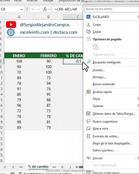Expand the EXCELeINFO submenu arrow
The height and width of the screenshot is (174, 139).
pyautogui.click(x=138, y=17)
